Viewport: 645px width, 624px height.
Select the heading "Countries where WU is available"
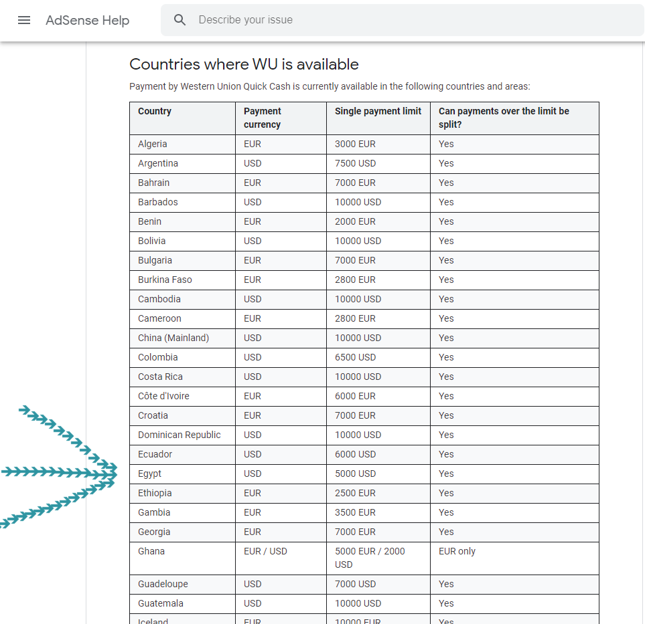pyautogui.click(x=244, y=64)
